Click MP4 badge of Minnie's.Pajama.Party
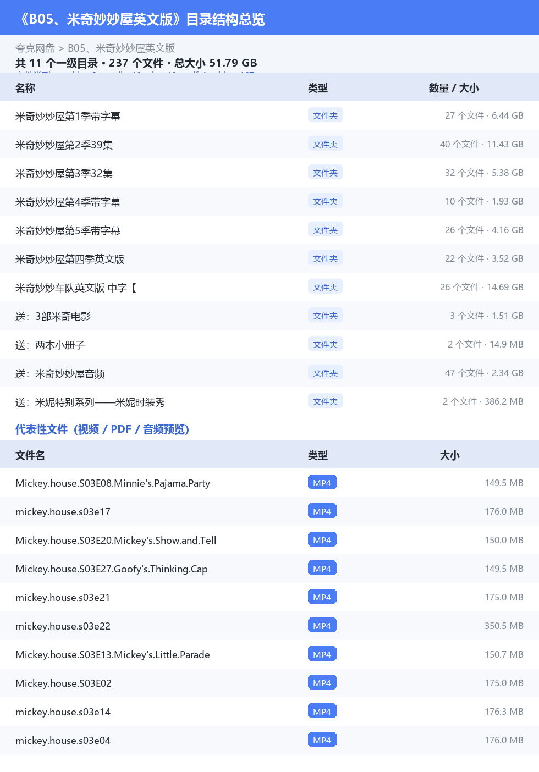The height and width of the screenshot is (772, 539). 322,482
